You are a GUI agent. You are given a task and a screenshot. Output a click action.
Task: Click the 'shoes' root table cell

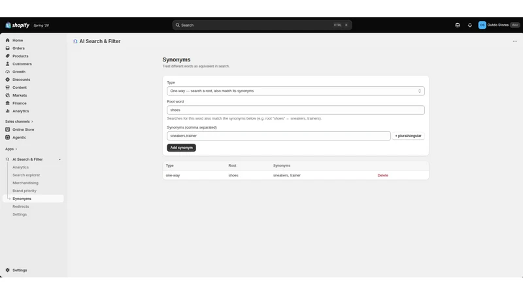[233, 175]
